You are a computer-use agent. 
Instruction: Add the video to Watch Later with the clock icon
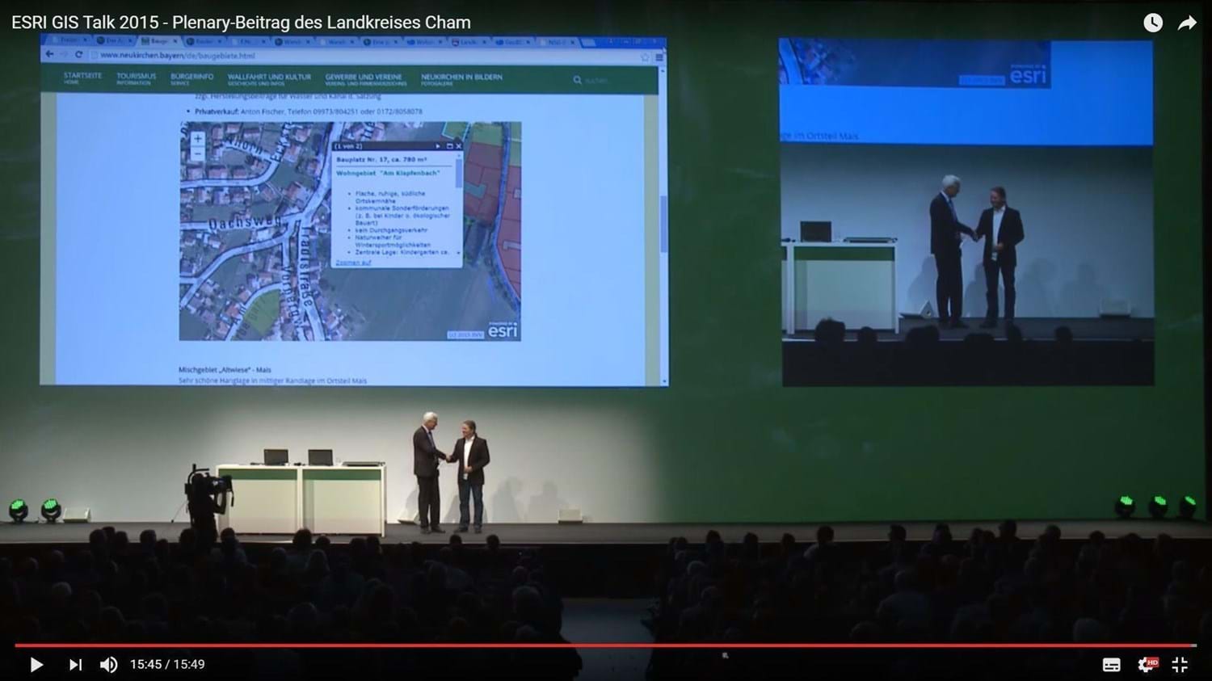click(1153, 23)
